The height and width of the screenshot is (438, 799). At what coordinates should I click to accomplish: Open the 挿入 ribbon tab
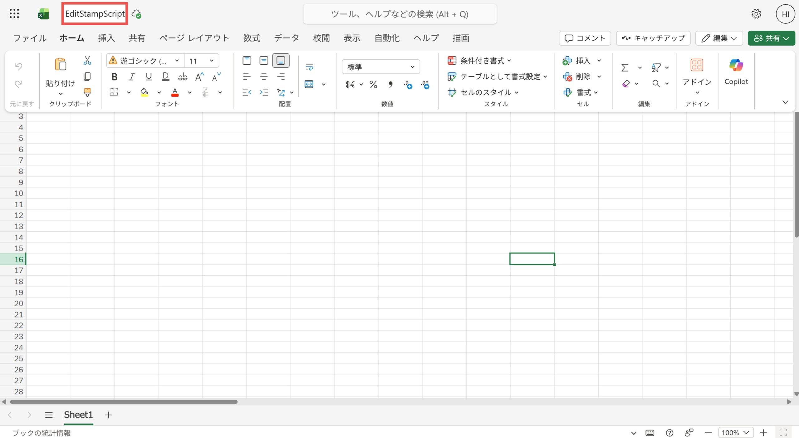point(106,38)
